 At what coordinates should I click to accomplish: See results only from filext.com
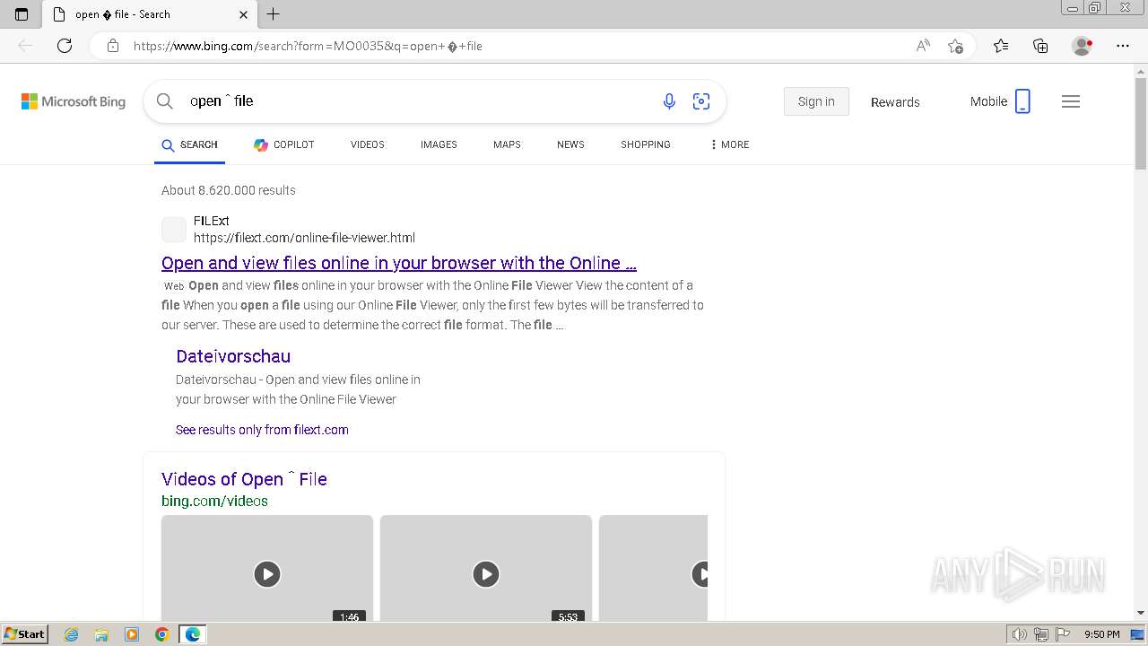click(x=262, y=430)
